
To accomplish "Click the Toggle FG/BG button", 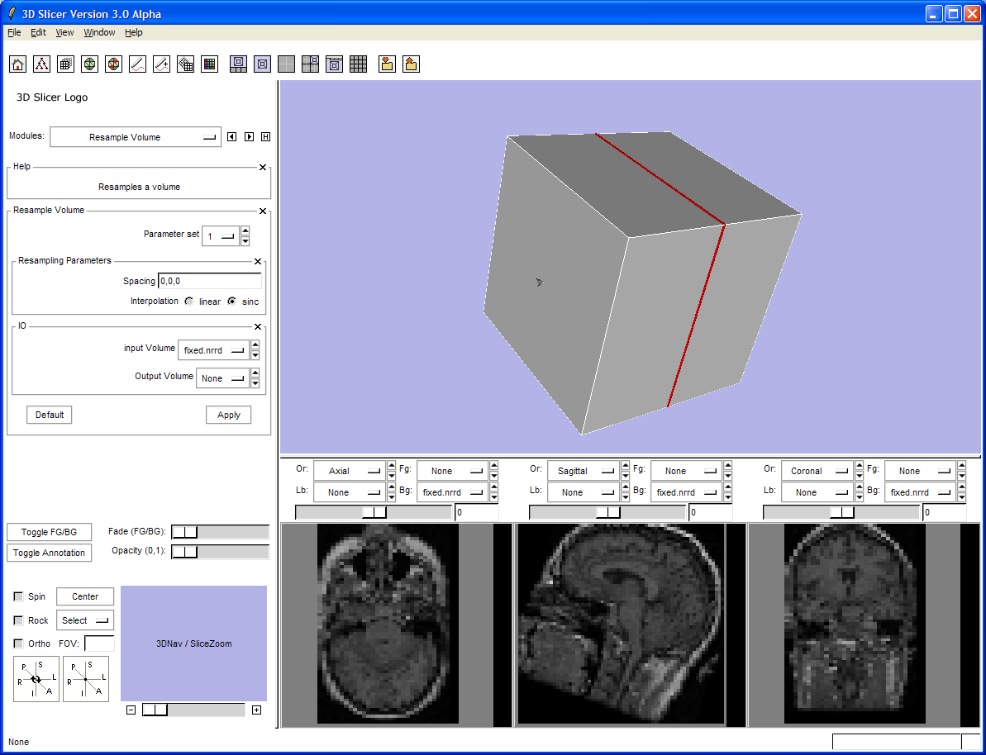I will [x=49, y=533].
